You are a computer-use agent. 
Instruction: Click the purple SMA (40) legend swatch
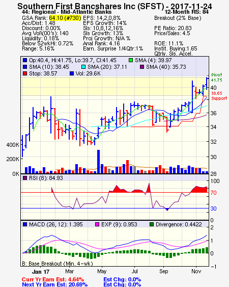[142, 67]
